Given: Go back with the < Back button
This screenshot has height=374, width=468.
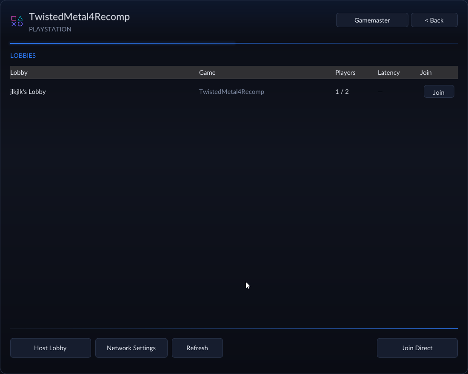Looking at the screenshot, I should click(x=434, y=20).
